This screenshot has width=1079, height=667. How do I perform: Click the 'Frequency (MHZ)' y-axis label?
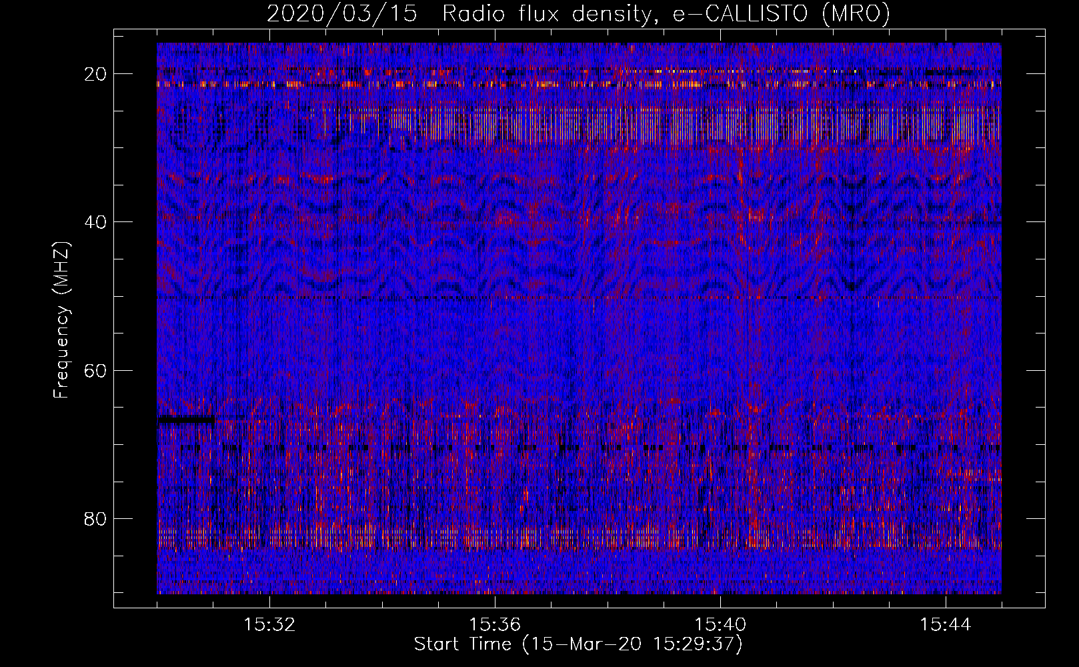click(x=61, y=319)
